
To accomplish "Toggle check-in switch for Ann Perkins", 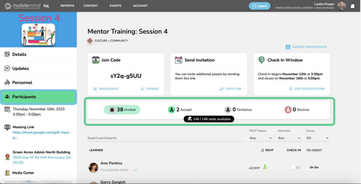I will coord(295,168).
